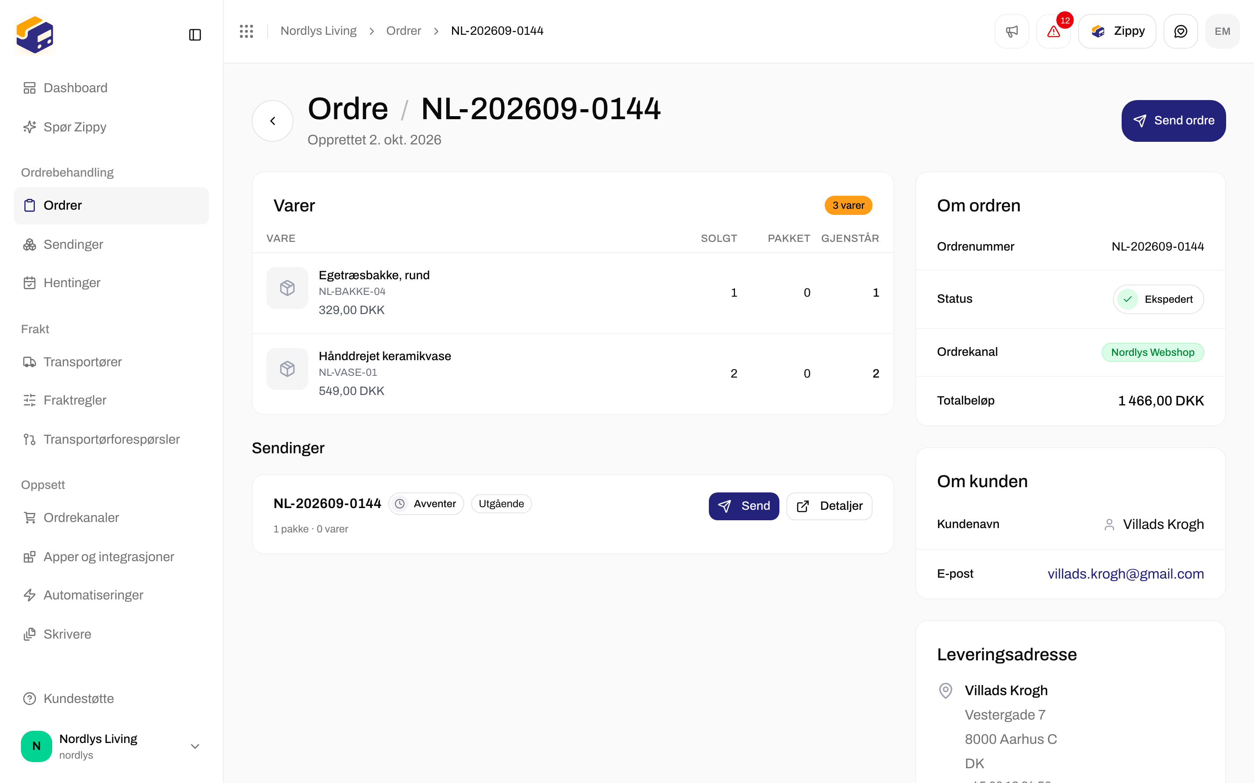
Task: Open Detaljer for the shipment
Action: (x=829, y=506)
